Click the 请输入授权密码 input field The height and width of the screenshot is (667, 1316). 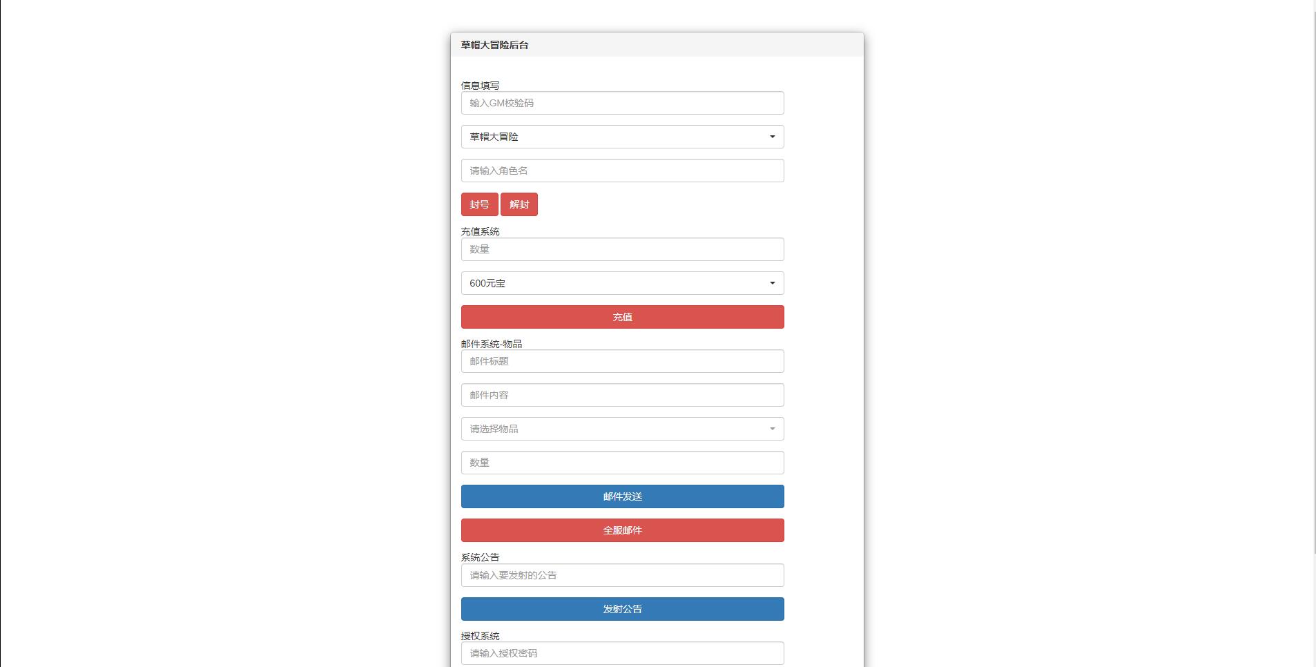(622, 653)
